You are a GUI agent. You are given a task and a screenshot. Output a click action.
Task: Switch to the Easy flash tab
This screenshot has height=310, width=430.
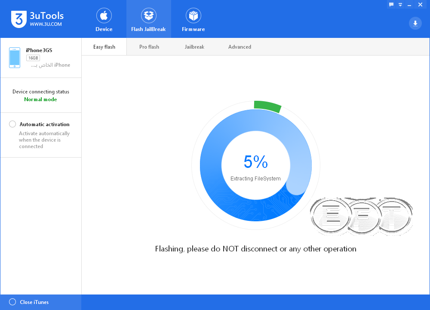coord(104,47)
